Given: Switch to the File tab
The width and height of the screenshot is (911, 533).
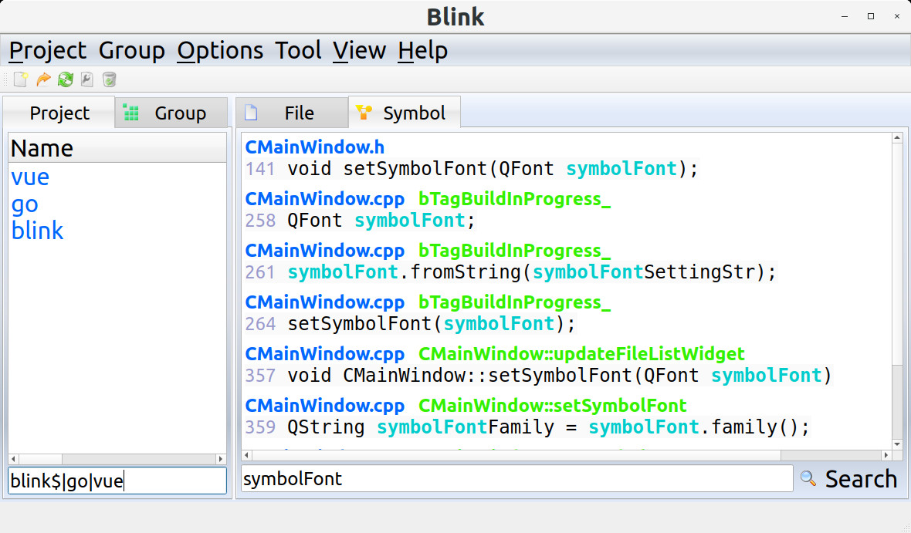Looking at the screenshot, I should 291,113.
